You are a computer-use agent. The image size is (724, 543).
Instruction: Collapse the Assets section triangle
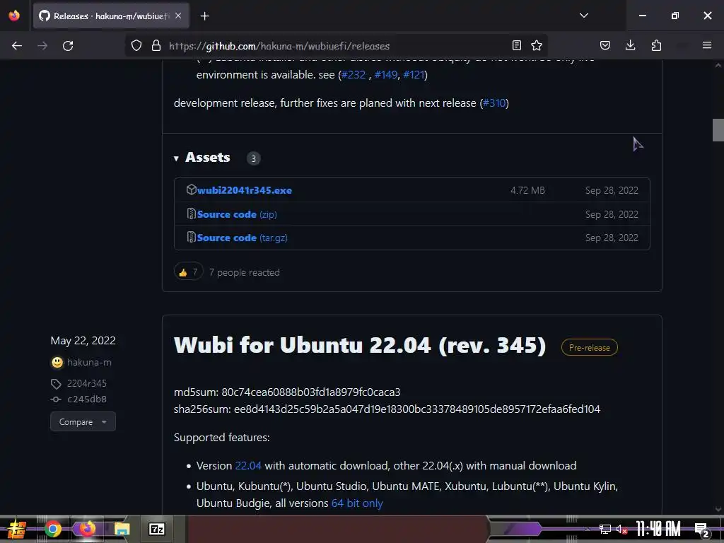click(176, 158)
